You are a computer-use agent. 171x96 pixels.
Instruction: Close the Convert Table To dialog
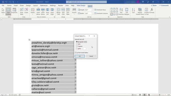pos(94,36)
